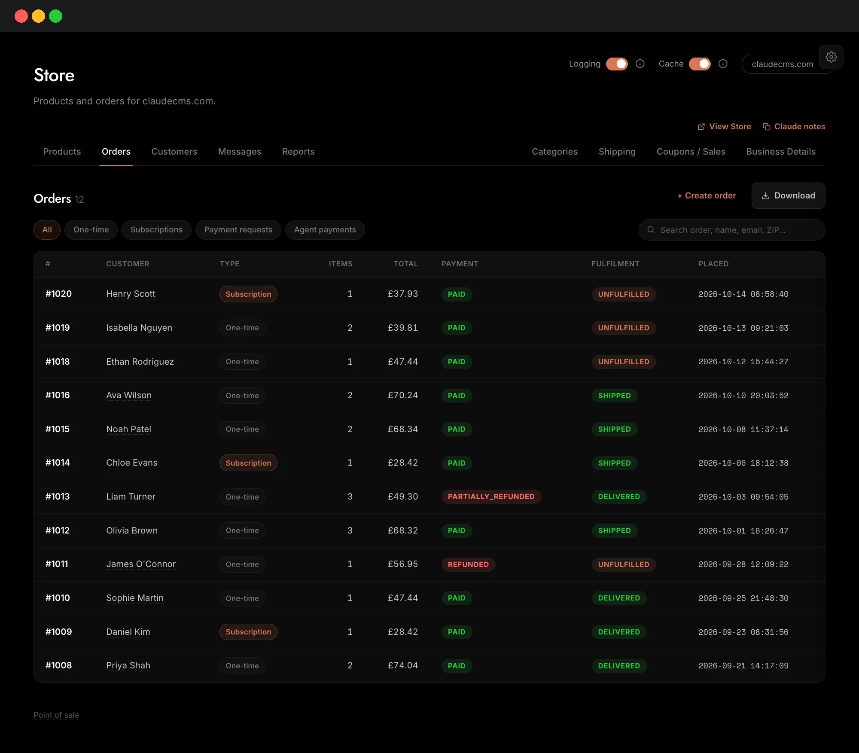
Task: Open the Reports tab
Action: click(x=299, y=152)
